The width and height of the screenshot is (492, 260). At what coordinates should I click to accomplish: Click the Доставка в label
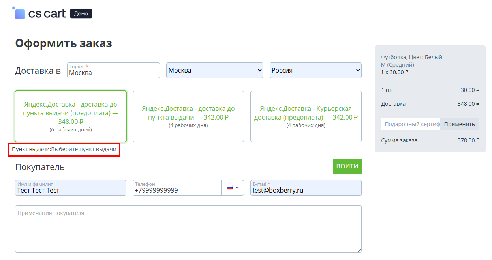38,71
